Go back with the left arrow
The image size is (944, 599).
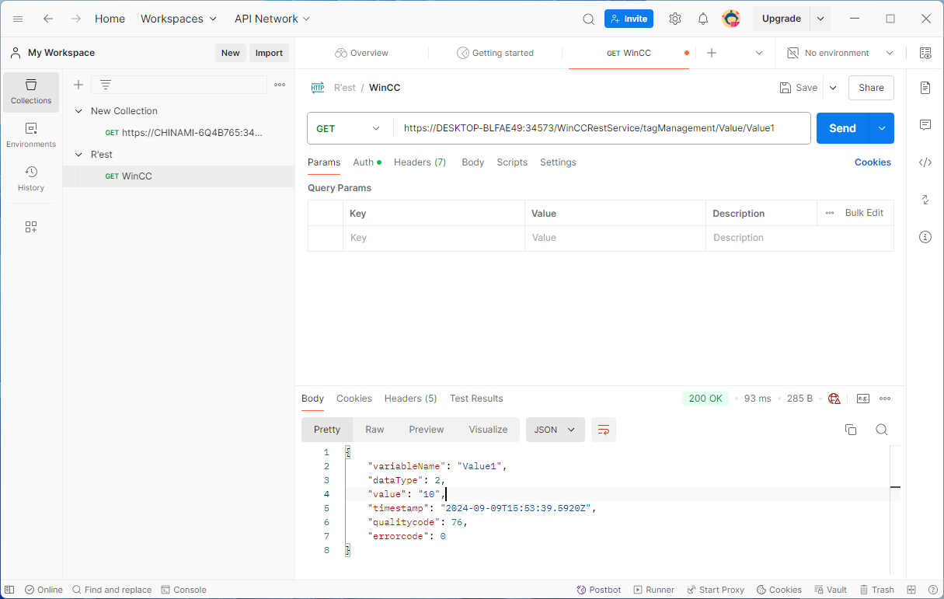pos(48,19)
